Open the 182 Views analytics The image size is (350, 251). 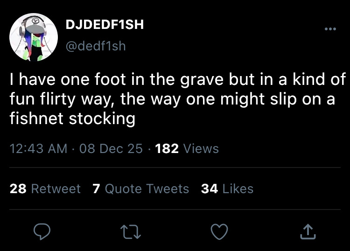(x=187, y=148)
